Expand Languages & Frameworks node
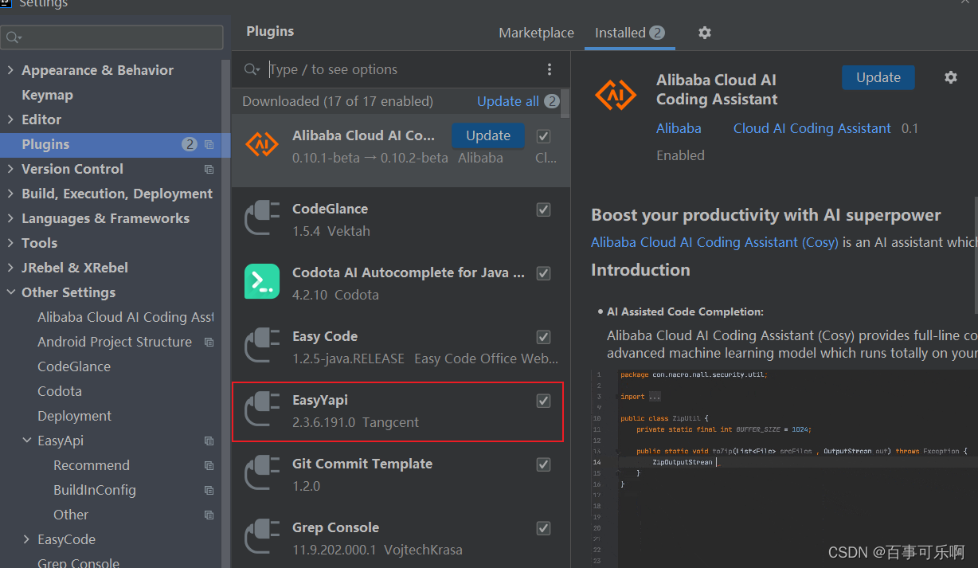 (x=10, y=218)
